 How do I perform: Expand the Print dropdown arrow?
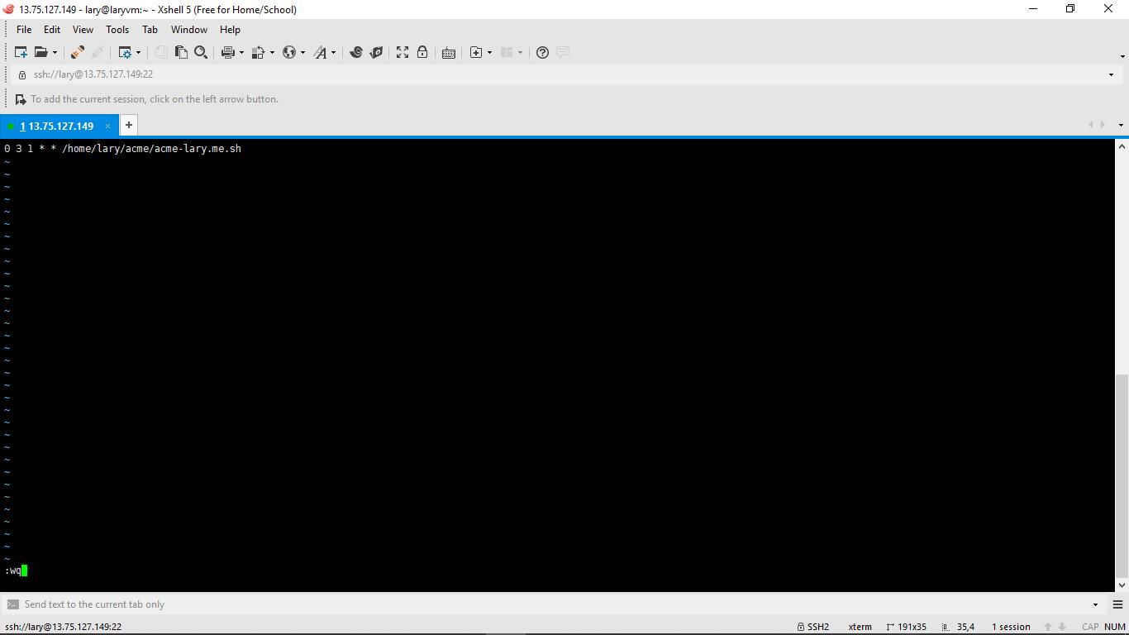[x=241, y=52]
